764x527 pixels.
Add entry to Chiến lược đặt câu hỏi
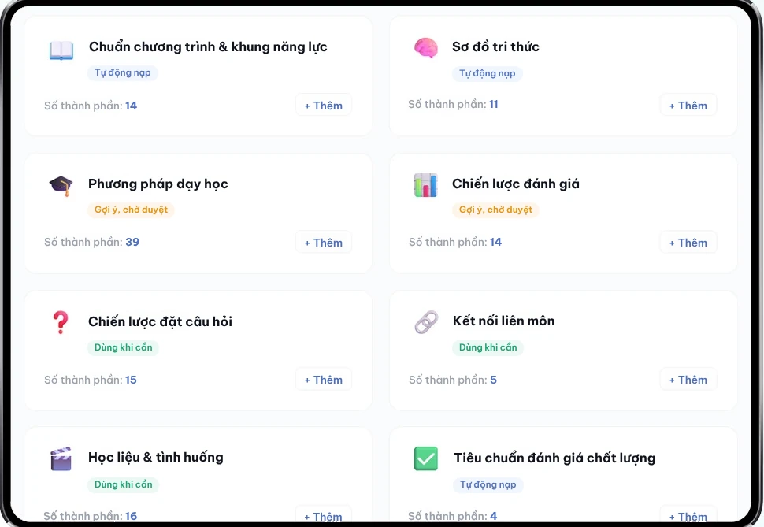(x=324, y=379)
